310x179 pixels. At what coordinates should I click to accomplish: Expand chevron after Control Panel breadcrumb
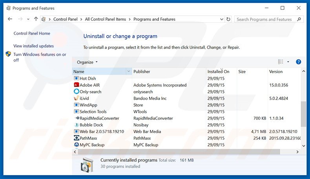click(x=81, y=19)
